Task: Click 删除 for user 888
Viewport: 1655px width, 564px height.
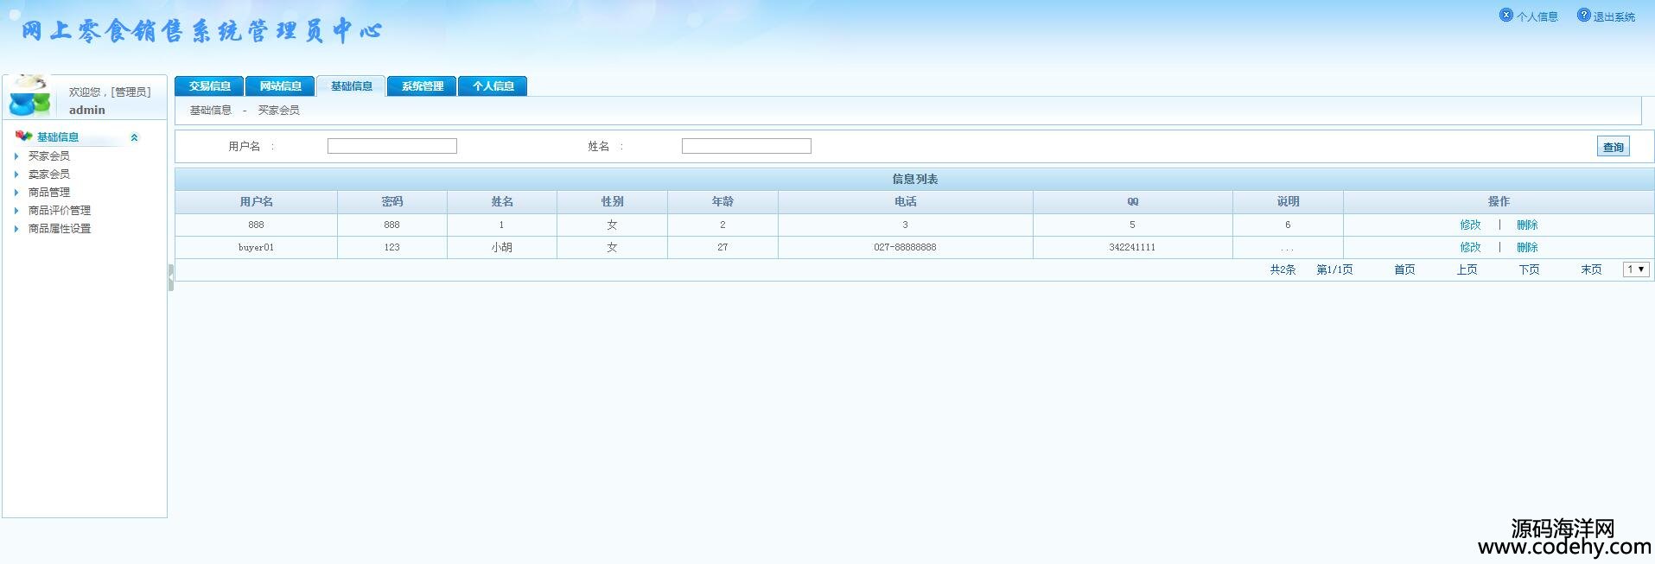Action: [x=1527, y=225]
